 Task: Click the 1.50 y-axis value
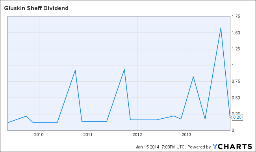(x=236, y=33)
